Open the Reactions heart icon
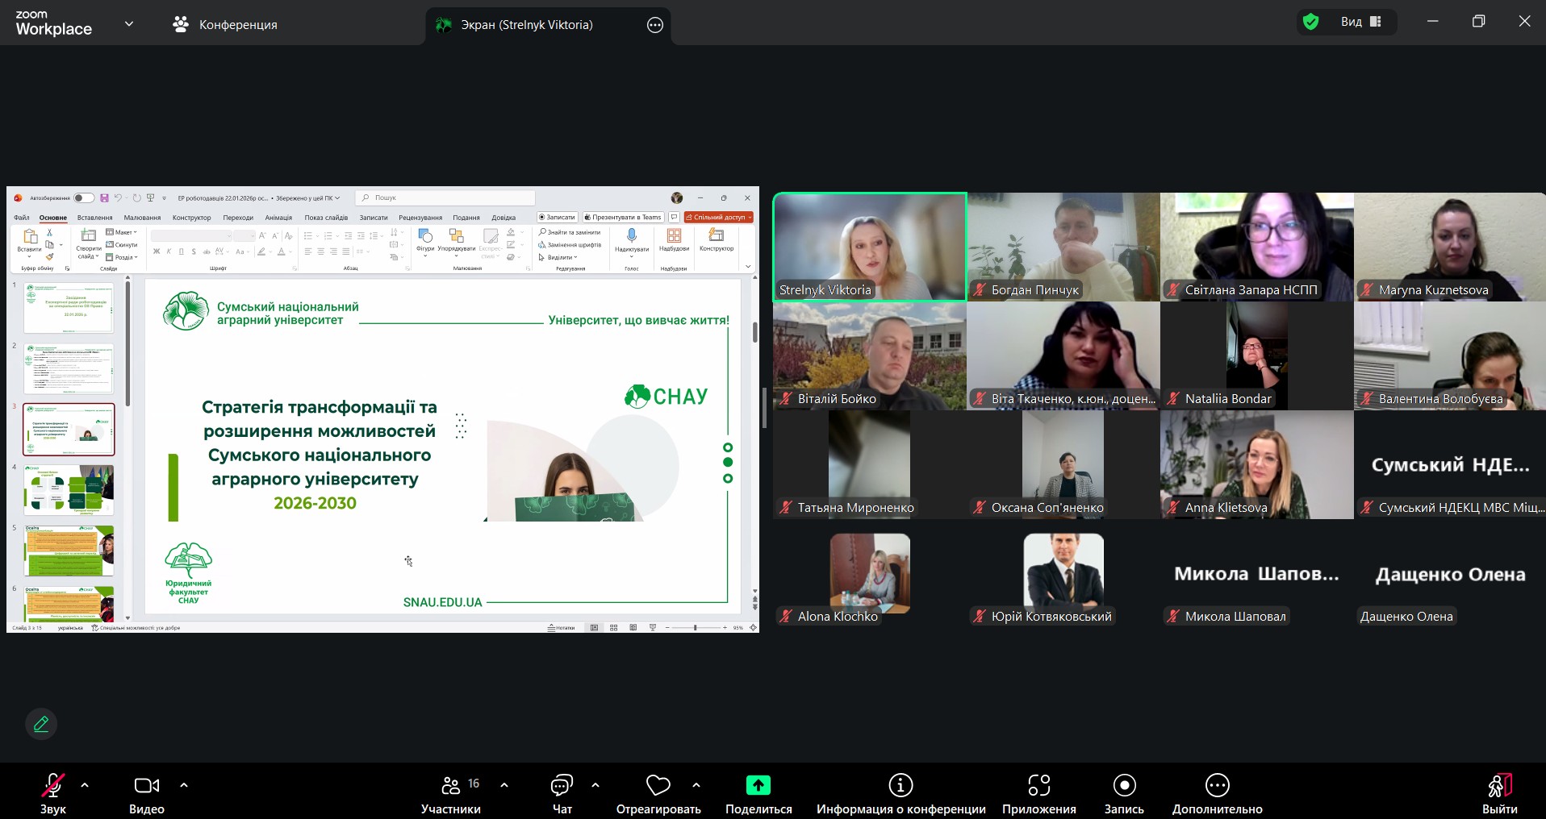 (x=658, y=785)
